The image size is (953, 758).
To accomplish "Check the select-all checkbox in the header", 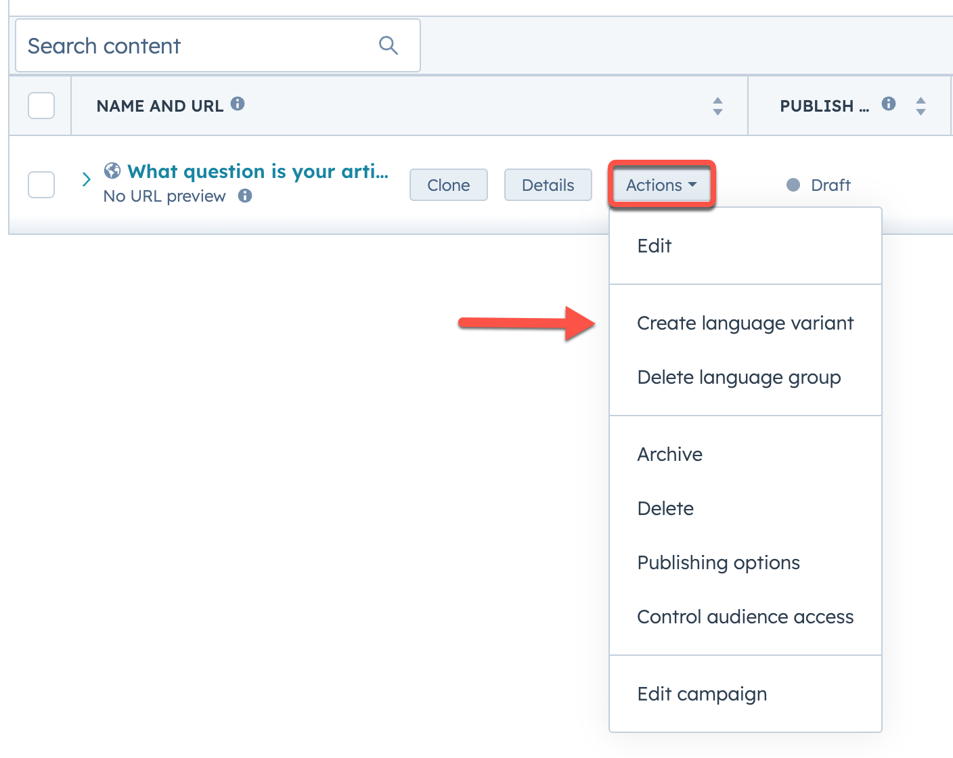I will point(41,106).
